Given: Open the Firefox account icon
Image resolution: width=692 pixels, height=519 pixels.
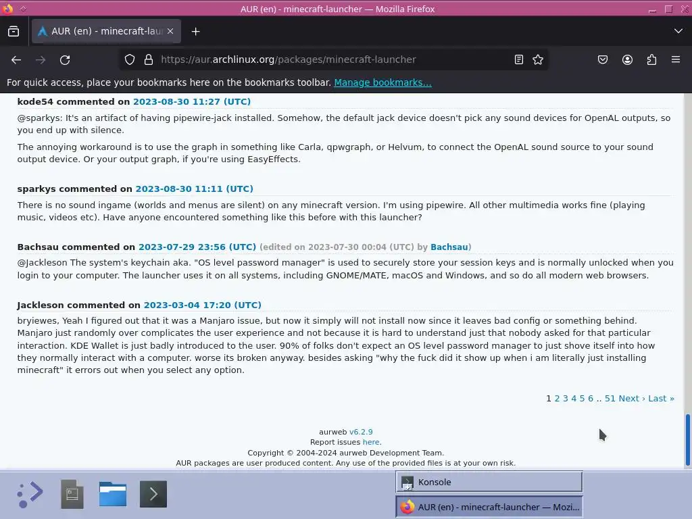Looking at the screenshot, I should coord(627,59).
